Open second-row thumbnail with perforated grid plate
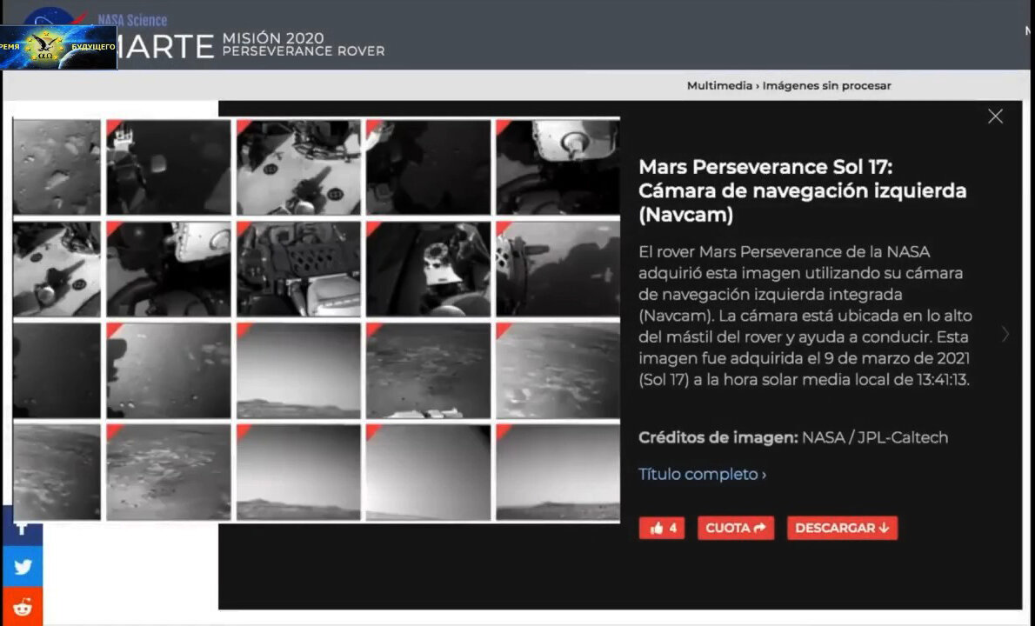The height and width of the screenshot is (626, 1035). pos(298,270)
